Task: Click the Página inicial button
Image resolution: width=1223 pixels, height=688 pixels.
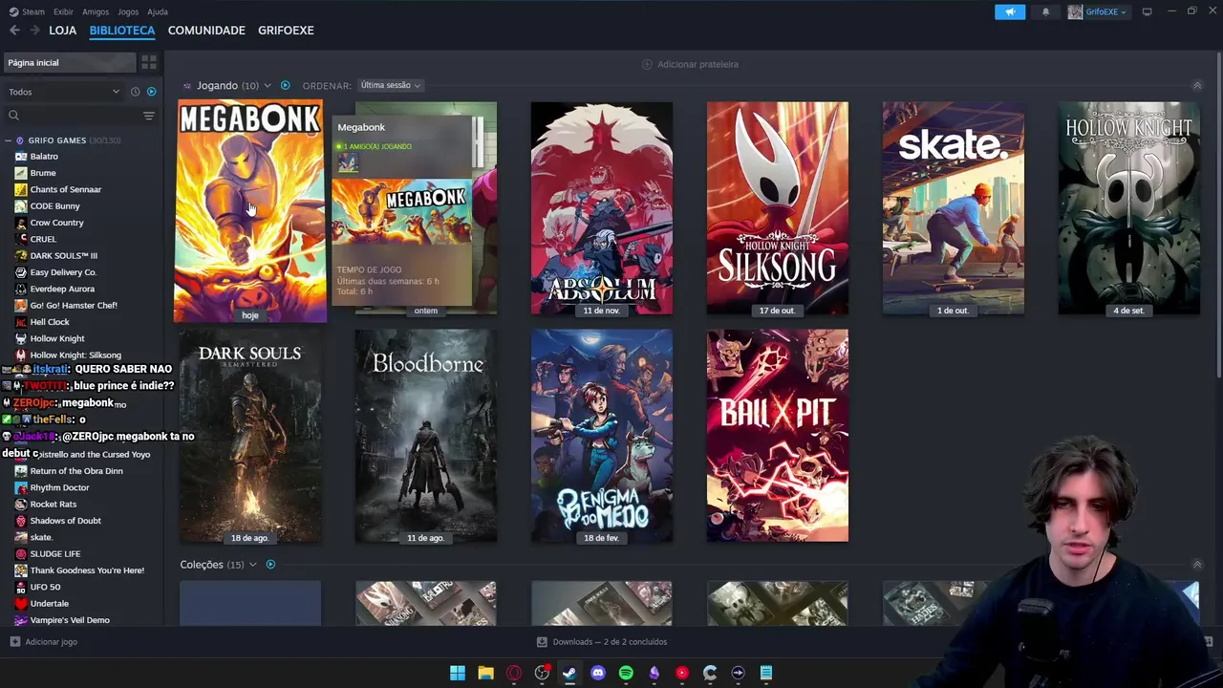Action: pos(70,62)
